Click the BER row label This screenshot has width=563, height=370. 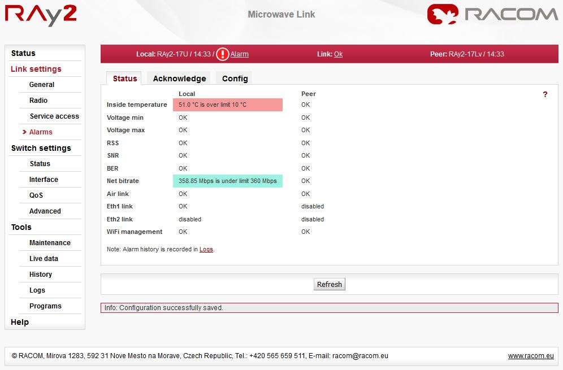point(112,168)
